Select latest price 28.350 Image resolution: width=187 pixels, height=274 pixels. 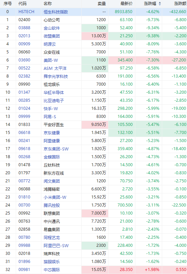click(x=126, y=269)
